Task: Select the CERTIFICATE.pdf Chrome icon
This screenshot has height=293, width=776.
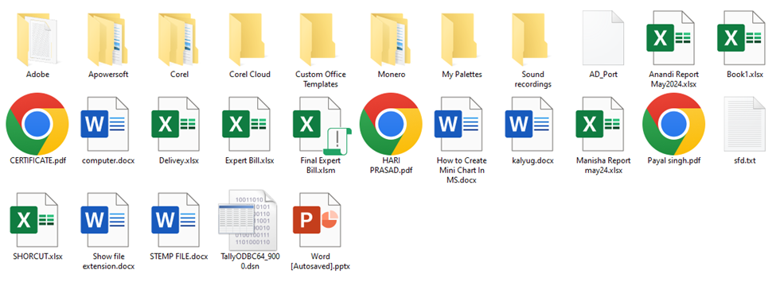Action: point(37,124)
